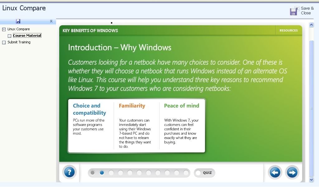Open help with the blue question mark button
This screenshot has height=187, width=319.
pos(69,172)
